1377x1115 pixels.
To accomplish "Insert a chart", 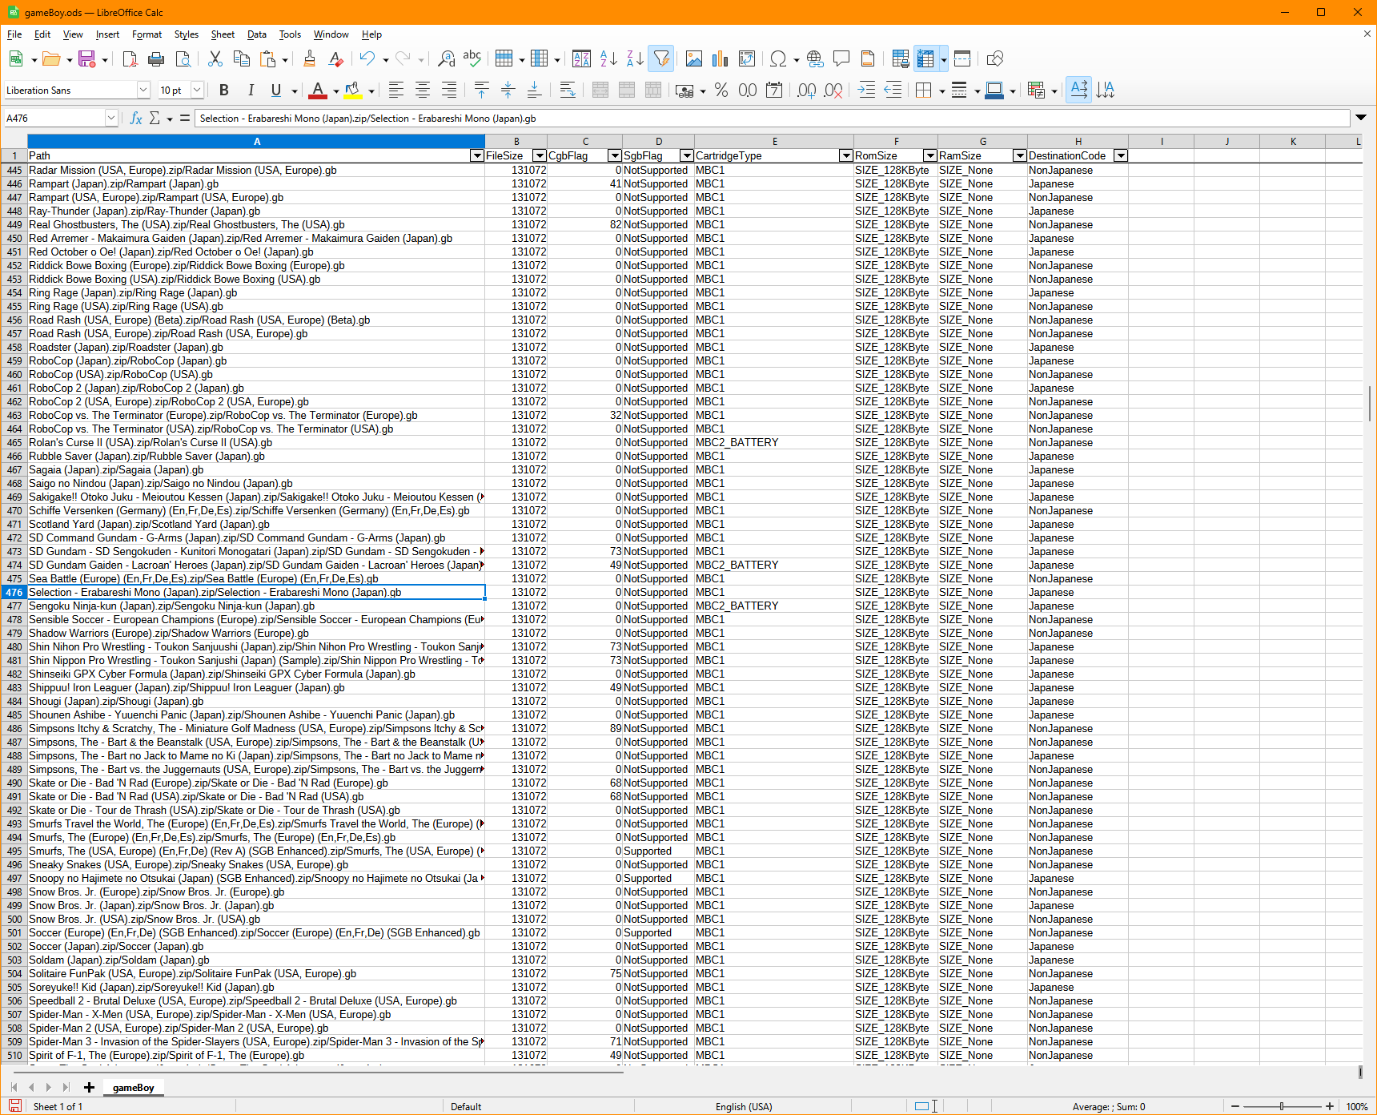I will point(721,58).
